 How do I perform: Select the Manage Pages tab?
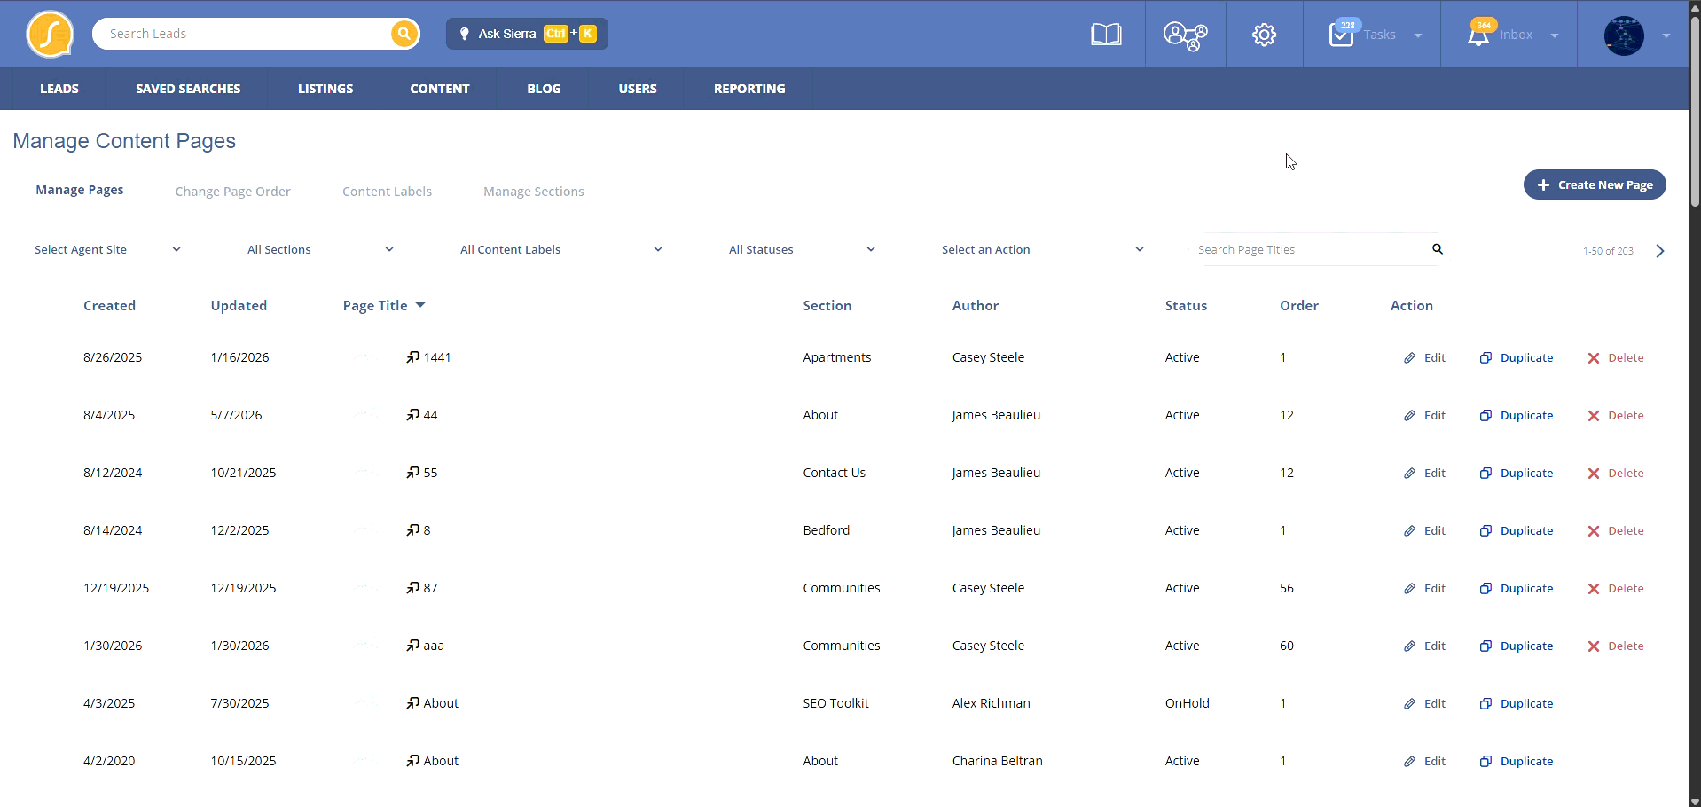point(80,190)
